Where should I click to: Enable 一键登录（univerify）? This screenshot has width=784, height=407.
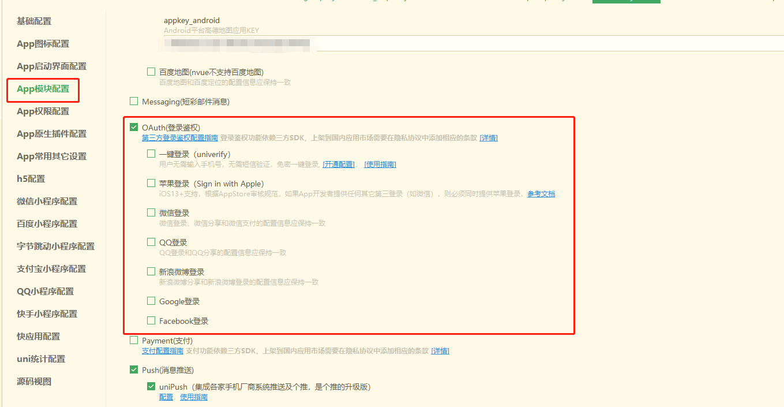151,154
